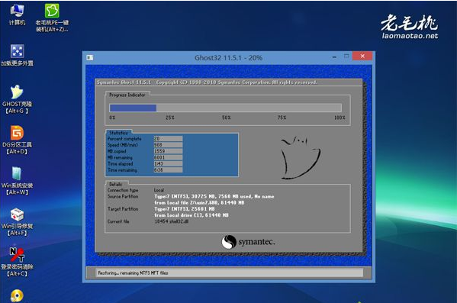This screenshot has width=457, height=303.
Task: Minimize the Ghost32 window
Action: (334, 57)
